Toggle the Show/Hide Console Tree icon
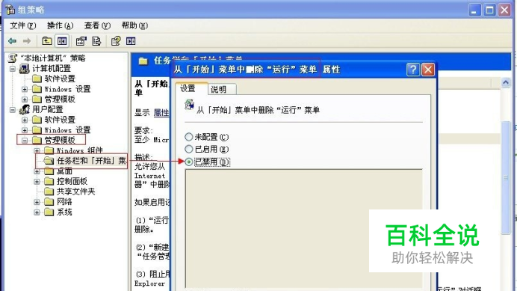 62,41
